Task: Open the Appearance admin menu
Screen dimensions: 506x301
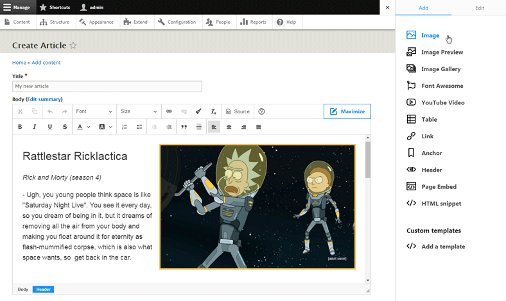Action: click(96, 22)
